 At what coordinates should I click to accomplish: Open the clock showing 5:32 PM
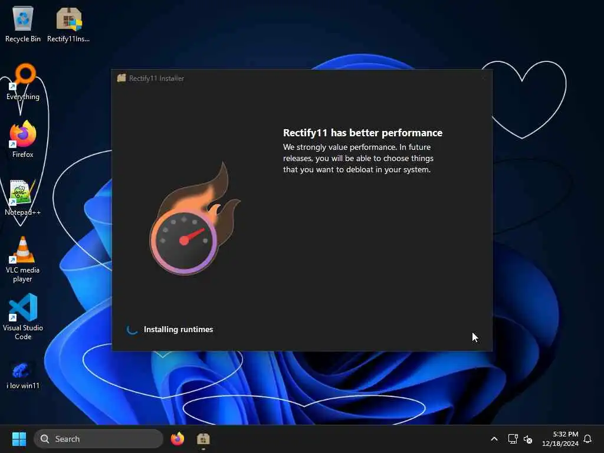[x=560, y=439]
